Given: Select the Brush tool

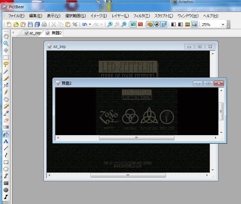Looking at the screenshot, I should 6,78.
